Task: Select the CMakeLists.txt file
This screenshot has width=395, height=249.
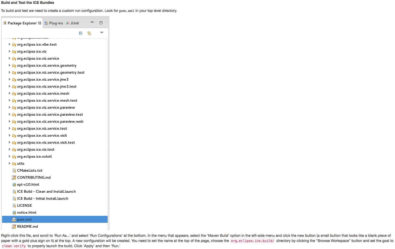Action: (x=30, y=170)
